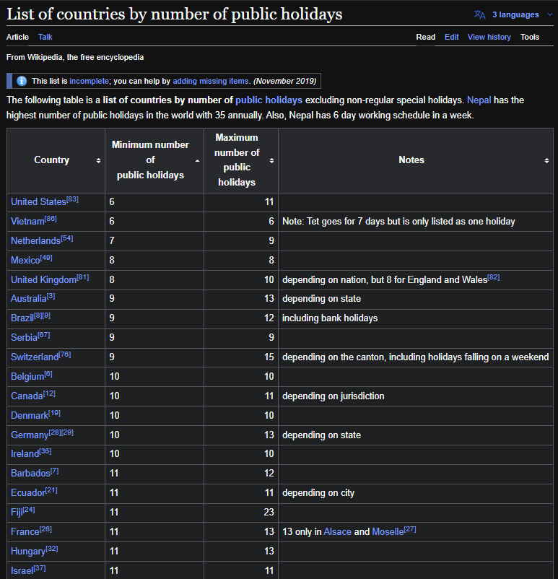Switch to the Article tab
Viewport: 558px width, 579px height.
coord(17,37)
